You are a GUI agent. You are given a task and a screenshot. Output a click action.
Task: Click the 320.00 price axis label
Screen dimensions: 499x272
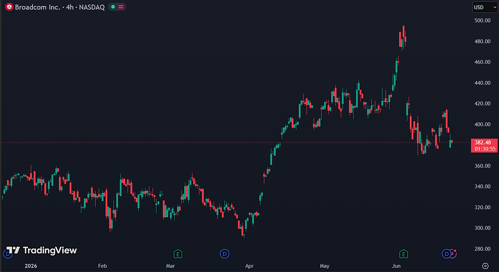click(483, 208)
